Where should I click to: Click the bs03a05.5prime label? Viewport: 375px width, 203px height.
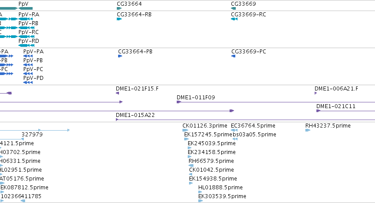[254, 135]
